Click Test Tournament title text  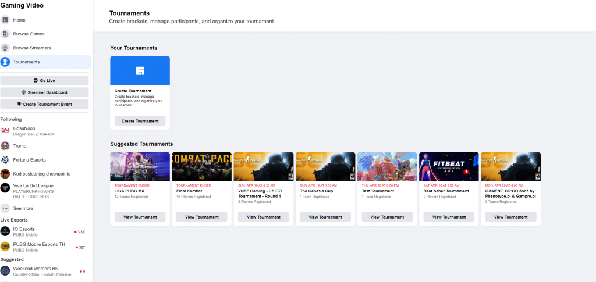coord(378,191)
